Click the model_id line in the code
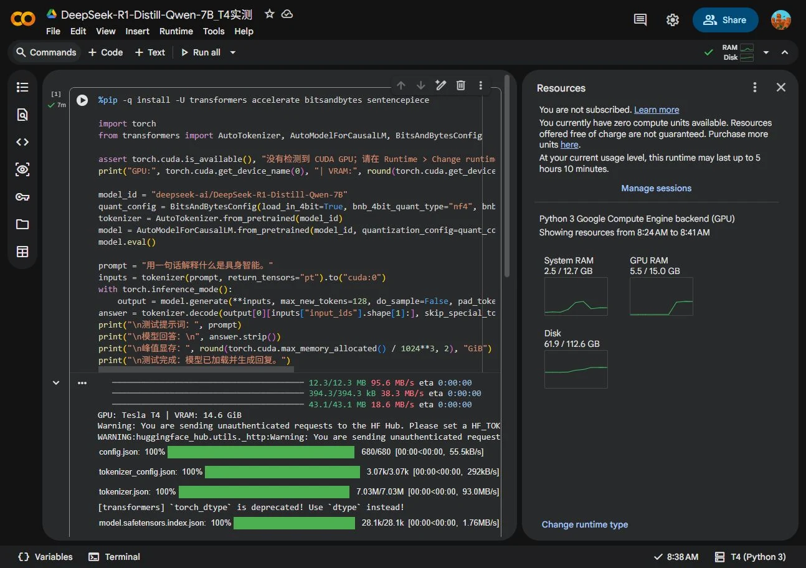 click(x=223, y=194)
